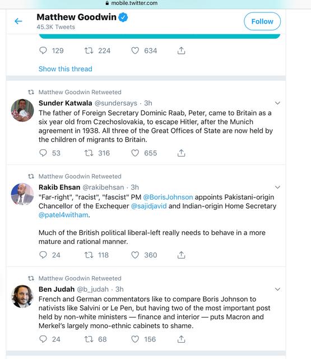This screenshot has height=359, width=311.
Task: Open the Show this thread link
Action: pos(66,68)
